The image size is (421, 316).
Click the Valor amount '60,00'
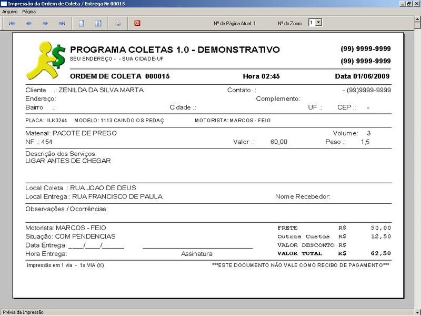[279, 142]
